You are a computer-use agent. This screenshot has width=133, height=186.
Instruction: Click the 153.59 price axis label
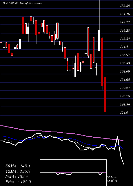(125, 6)
